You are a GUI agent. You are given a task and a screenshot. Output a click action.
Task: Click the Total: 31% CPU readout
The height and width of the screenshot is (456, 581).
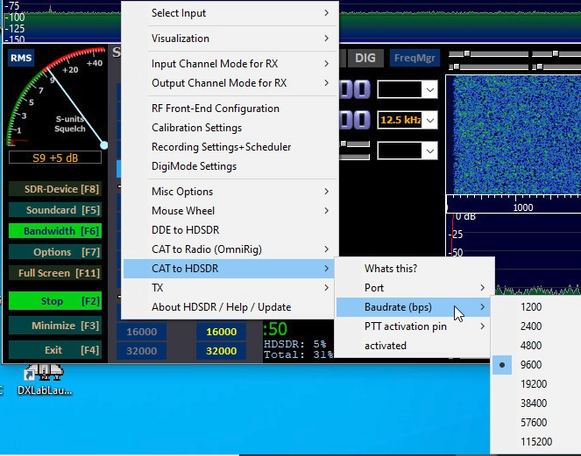[298, 354]
